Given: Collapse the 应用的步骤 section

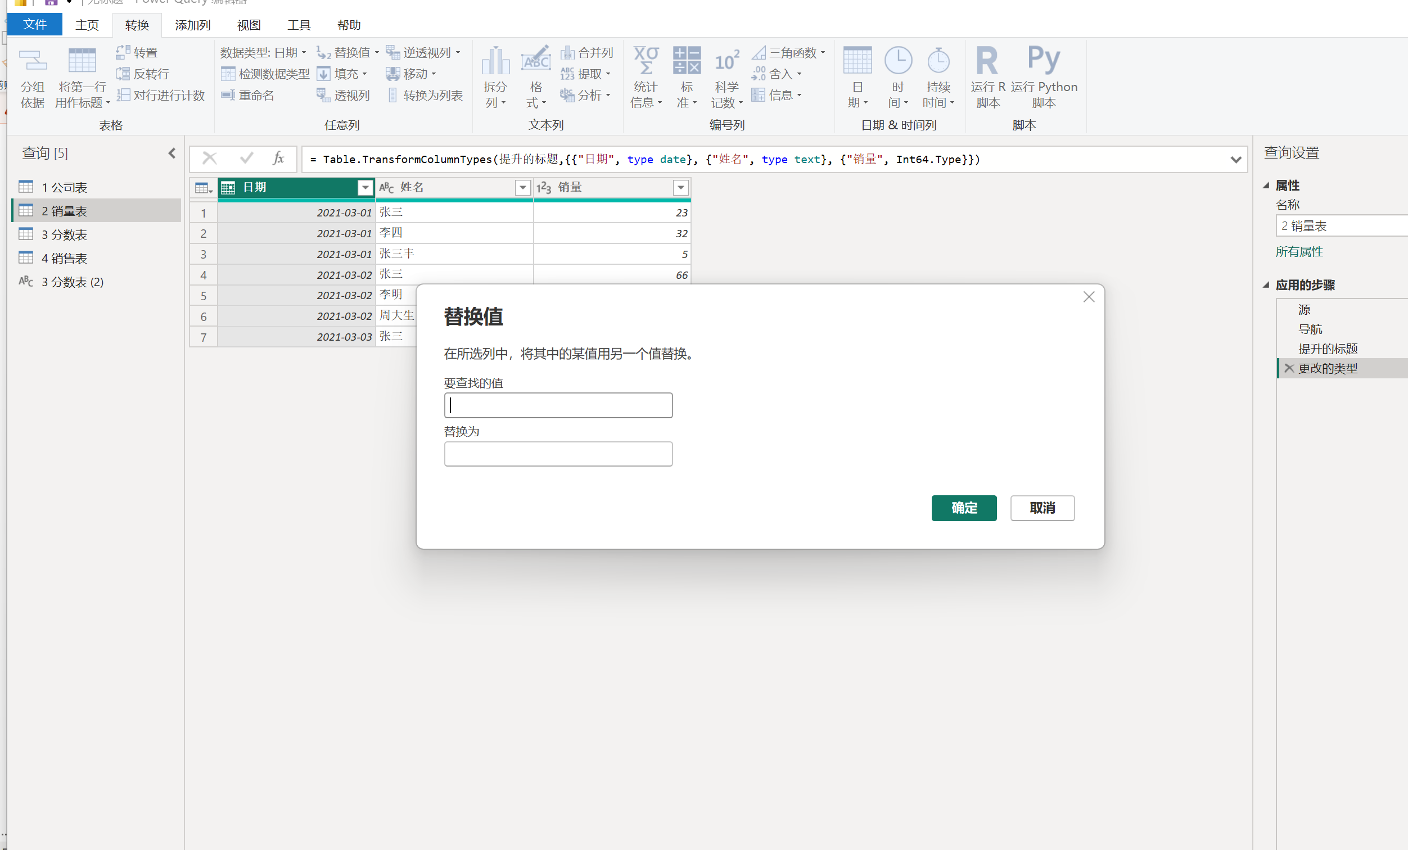Looking at the screenshot, I should click(x=1266, y=285).
